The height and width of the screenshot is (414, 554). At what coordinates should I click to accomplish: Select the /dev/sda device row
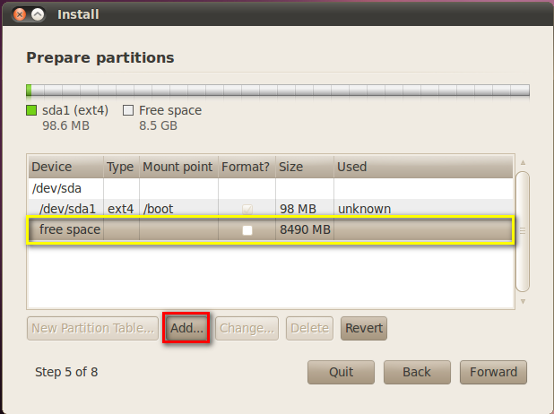pos(271,188)
